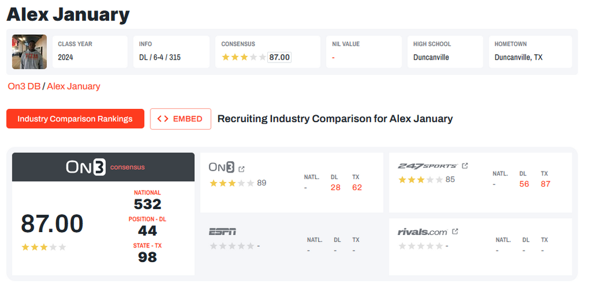This screenshot has width=590, height=288.
Task: Click the 247Sports DL rank 56
Action: pyautogui.click(x=524, y=184)
